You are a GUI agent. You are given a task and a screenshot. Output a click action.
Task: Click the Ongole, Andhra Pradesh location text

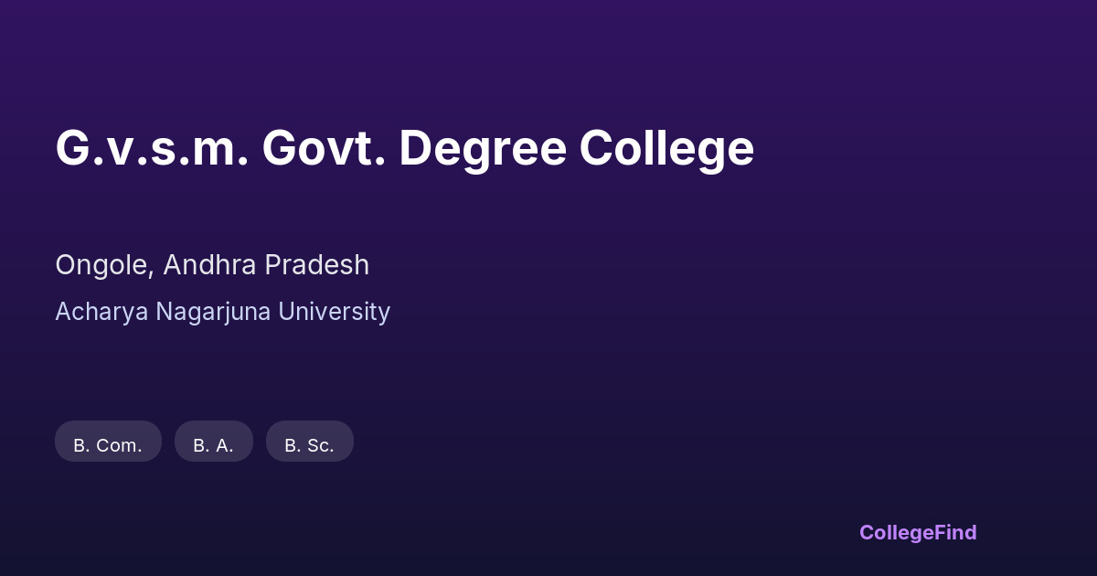click(212, 265)
